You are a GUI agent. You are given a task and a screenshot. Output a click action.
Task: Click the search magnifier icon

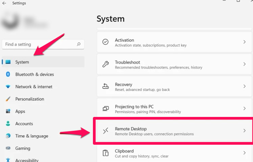[79, 44]
